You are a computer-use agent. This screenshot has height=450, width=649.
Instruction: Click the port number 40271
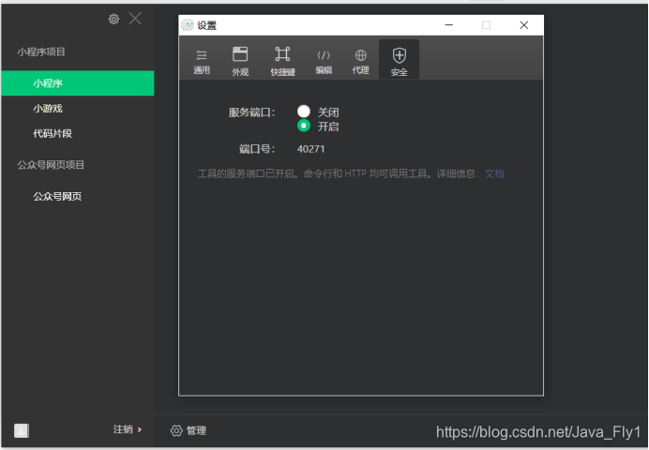(x=310, y=149)
